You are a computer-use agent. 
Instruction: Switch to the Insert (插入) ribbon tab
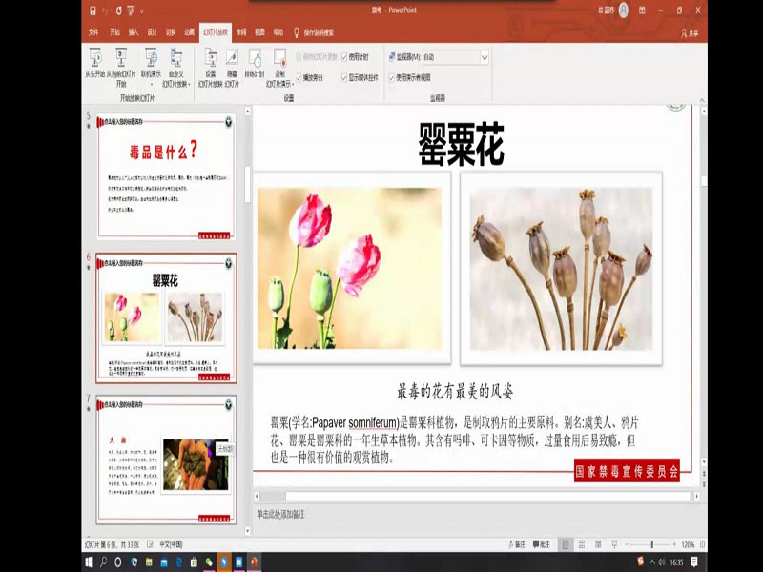tap(134, 31)
